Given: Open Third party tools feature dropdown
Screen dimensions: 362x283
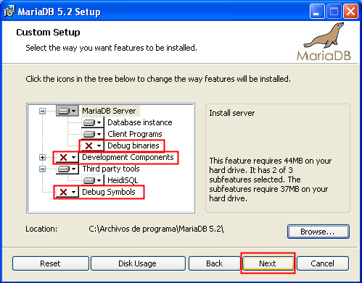Looking at the screenshot, I should (x=67, y=169).
